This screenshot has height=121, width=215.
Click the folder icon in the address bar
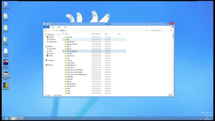tap(56, 30)
